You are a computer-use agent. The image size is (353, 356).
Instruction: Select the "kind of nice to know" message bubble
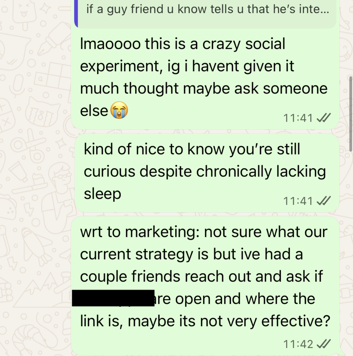tap(207, 173)
